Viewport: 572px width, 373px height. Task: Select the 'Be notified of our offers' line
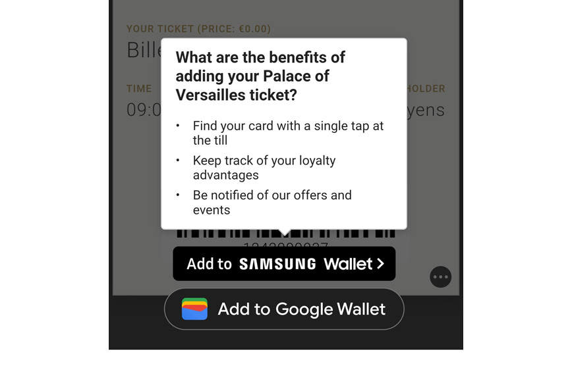[272, 203]
